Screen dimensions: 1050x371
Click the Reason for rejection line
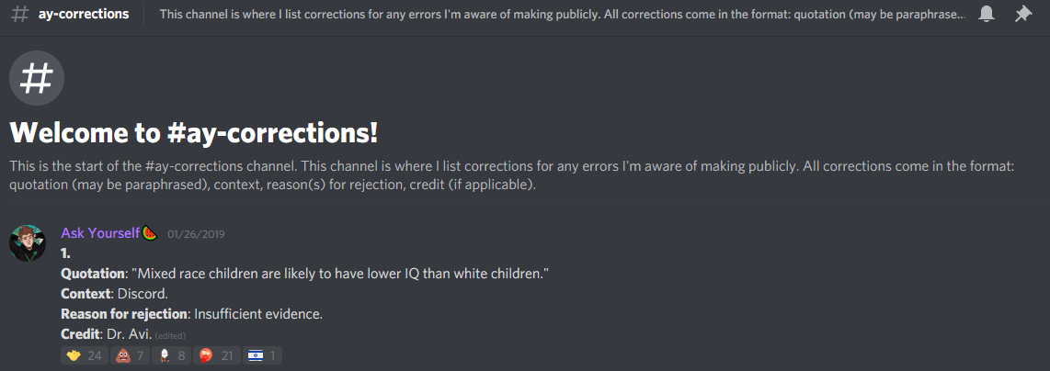click(x=192, y=313)
